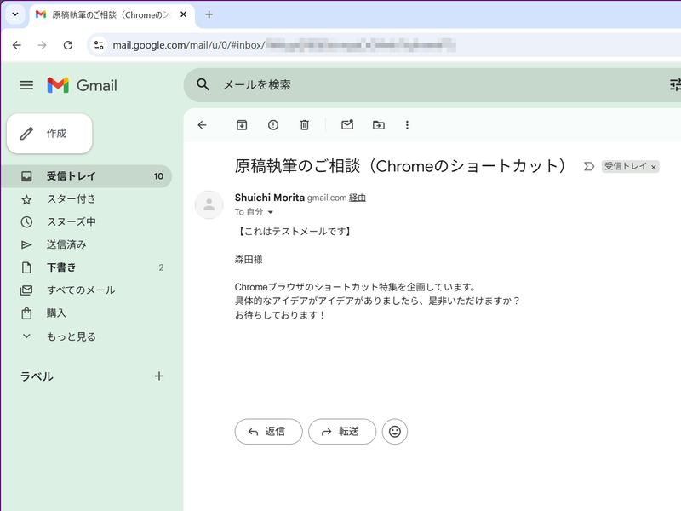Open the more message options menu

408,124
